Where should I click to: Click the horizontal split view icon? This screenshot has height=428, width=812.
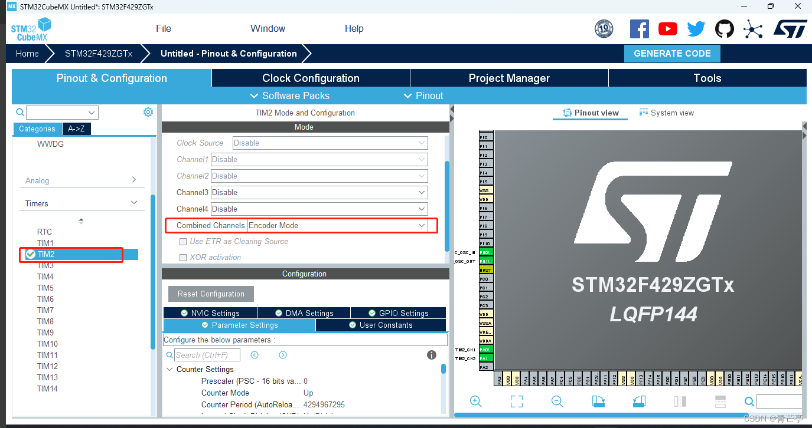click(x=720, y=401)
